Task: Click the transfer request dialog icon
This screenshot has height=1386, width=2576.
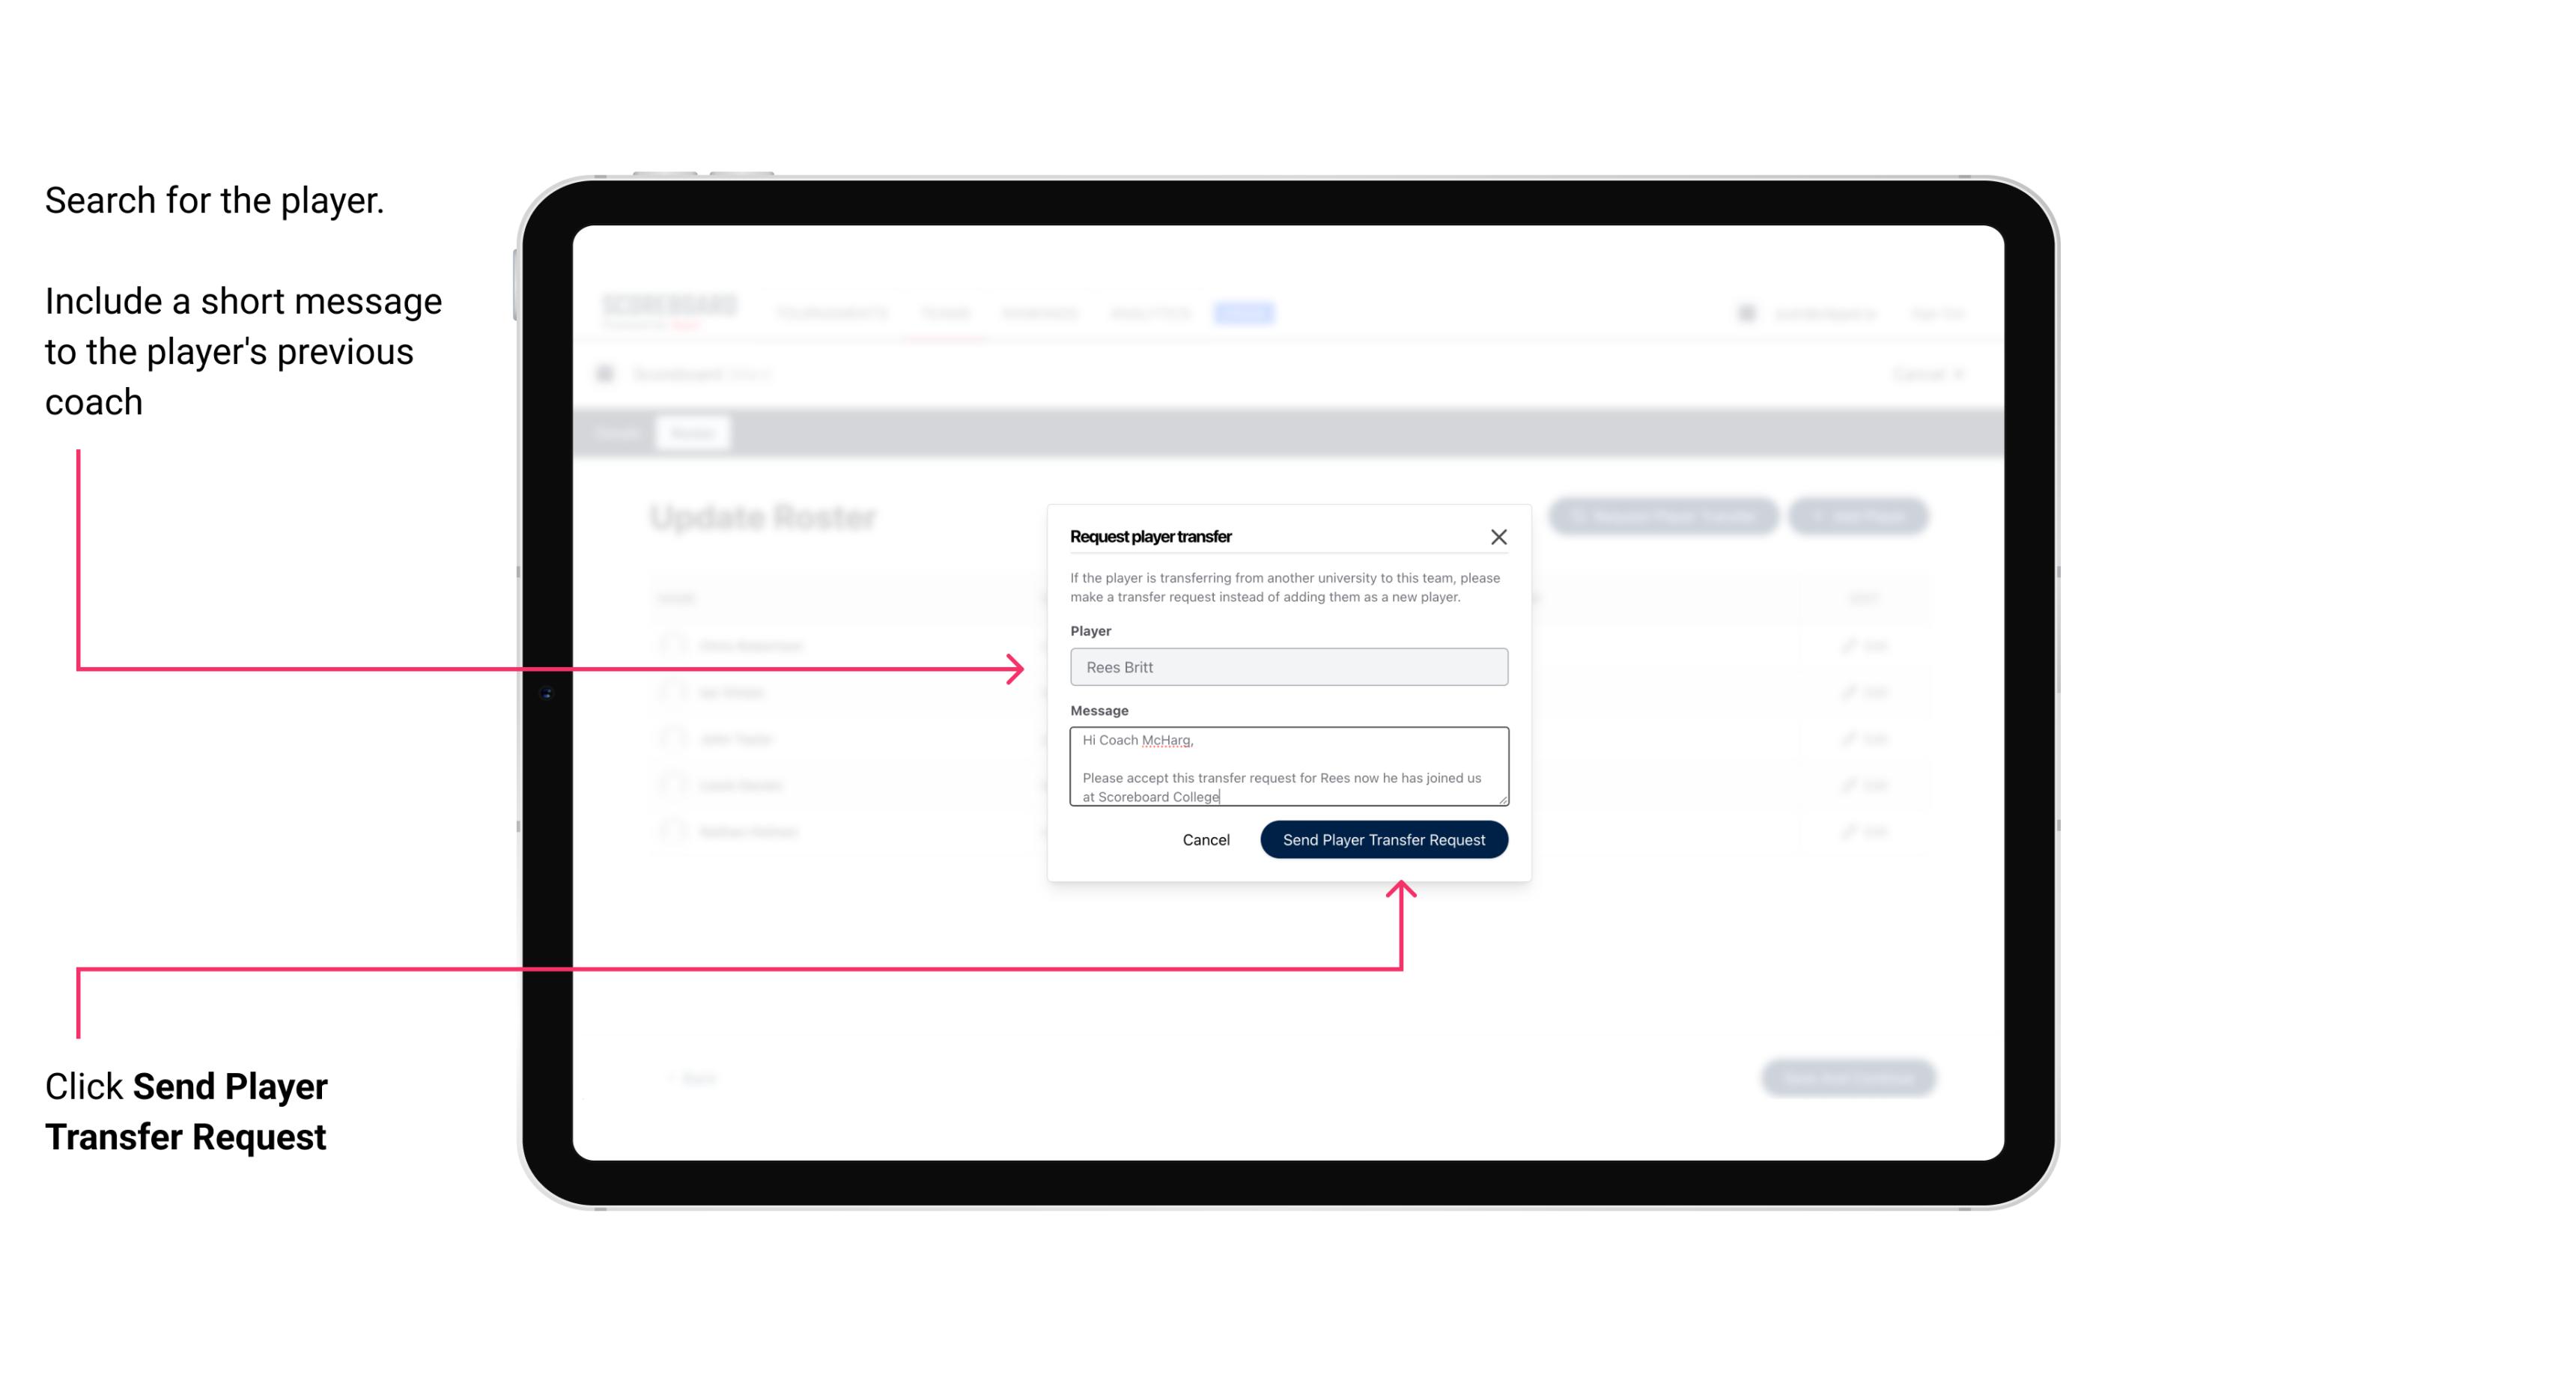Action: (1499, 536)
